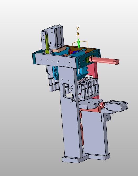Image resolution: width=138 pixels, height=176 pixels.
Task: Click the orange Y axis label
Action: point(78,29)
